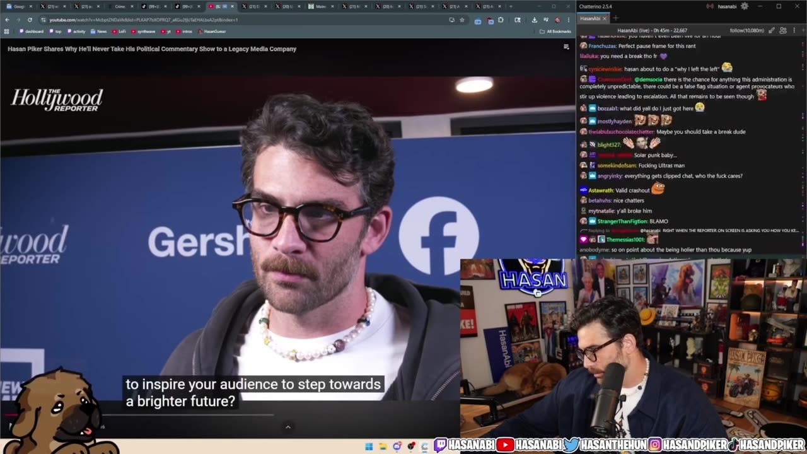Add a new Chatterino tab with plus
The height and width of the screenshot is (454, 807).
click(615, 18)
